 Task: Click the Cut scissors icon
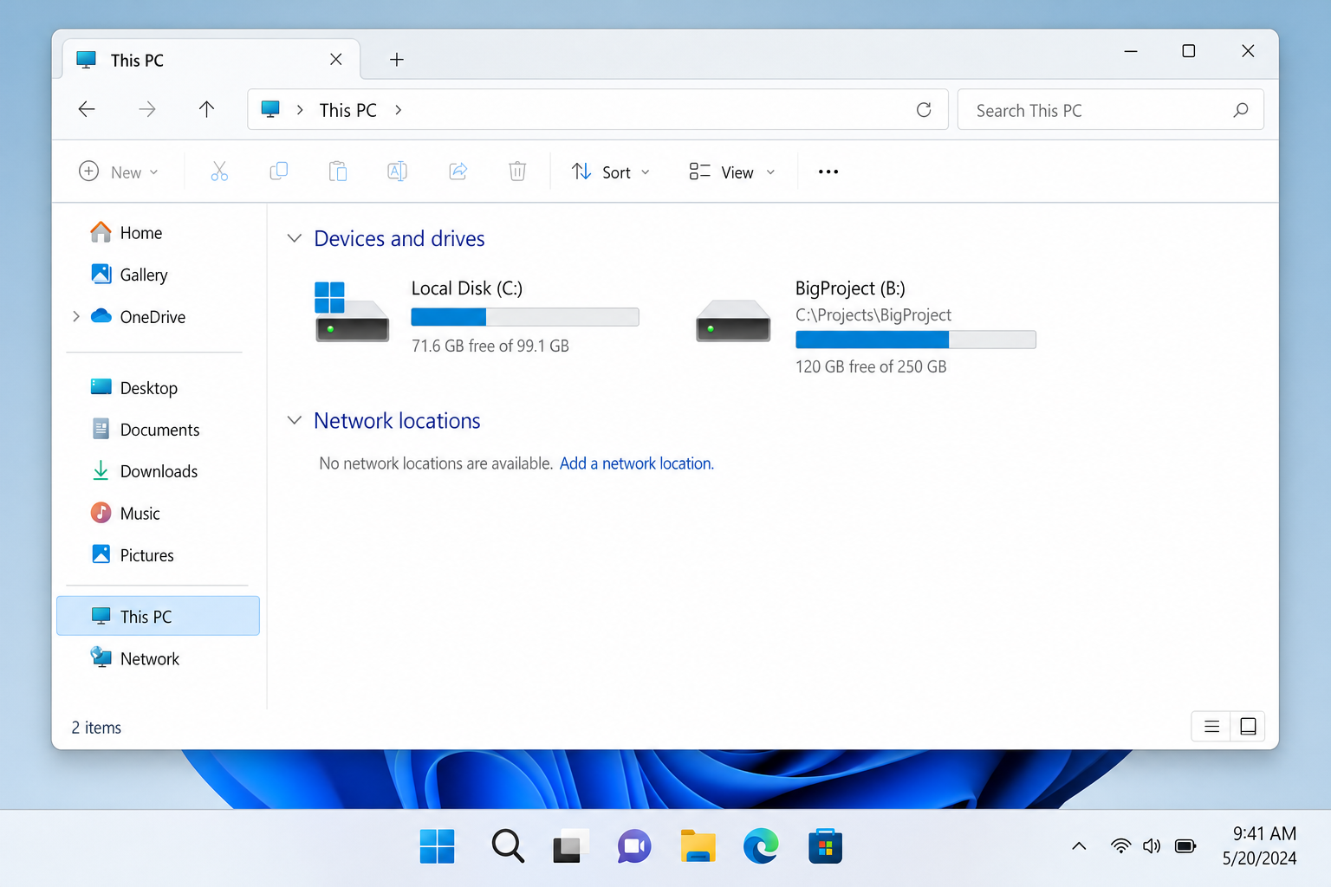[219, 172]
